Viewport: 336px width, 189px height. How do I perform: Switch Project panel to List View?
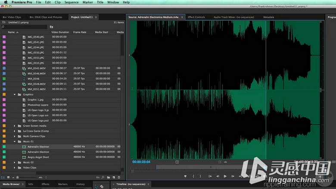pos(3,177)
